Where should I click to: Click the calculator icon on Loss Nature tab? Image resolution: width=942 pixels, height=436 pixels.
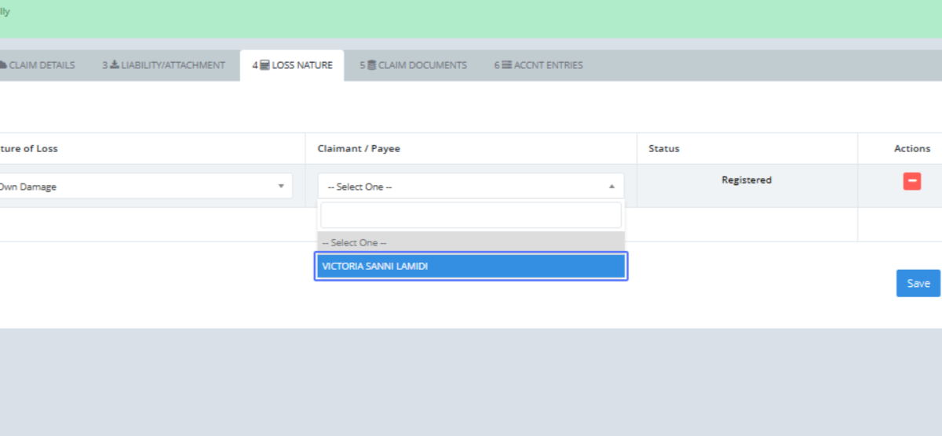coord(265,65)
